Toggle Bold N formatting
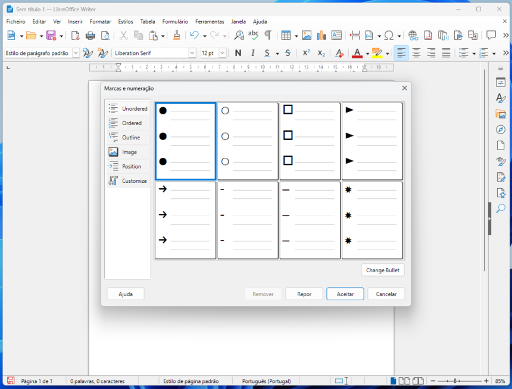This screenshot has width=512, height=389. pyautogui.click(x=238, y=53)
